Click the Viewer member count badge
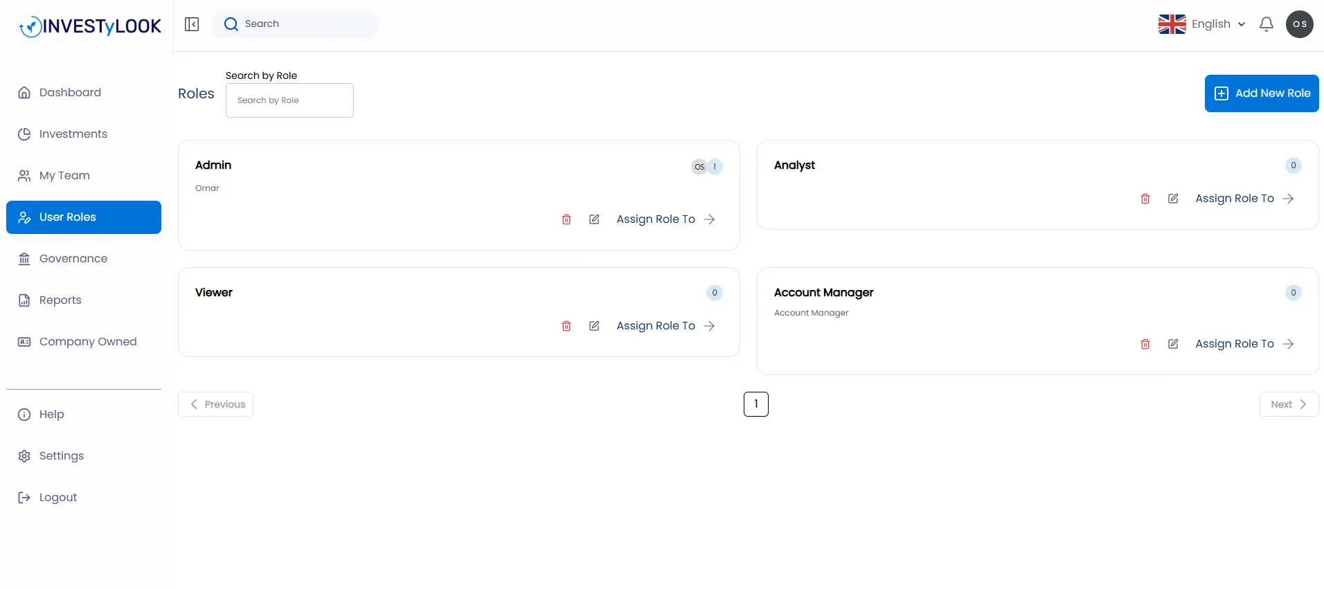The height and width of the screenshot is (589, 1324). (714, 293)
